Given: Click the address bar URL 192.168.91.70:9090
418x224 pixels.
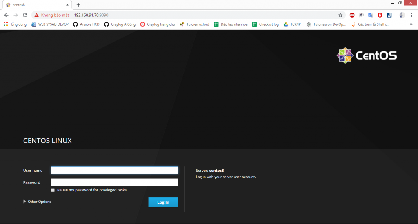Looking at the screenshot, I should tap(91, 15).
